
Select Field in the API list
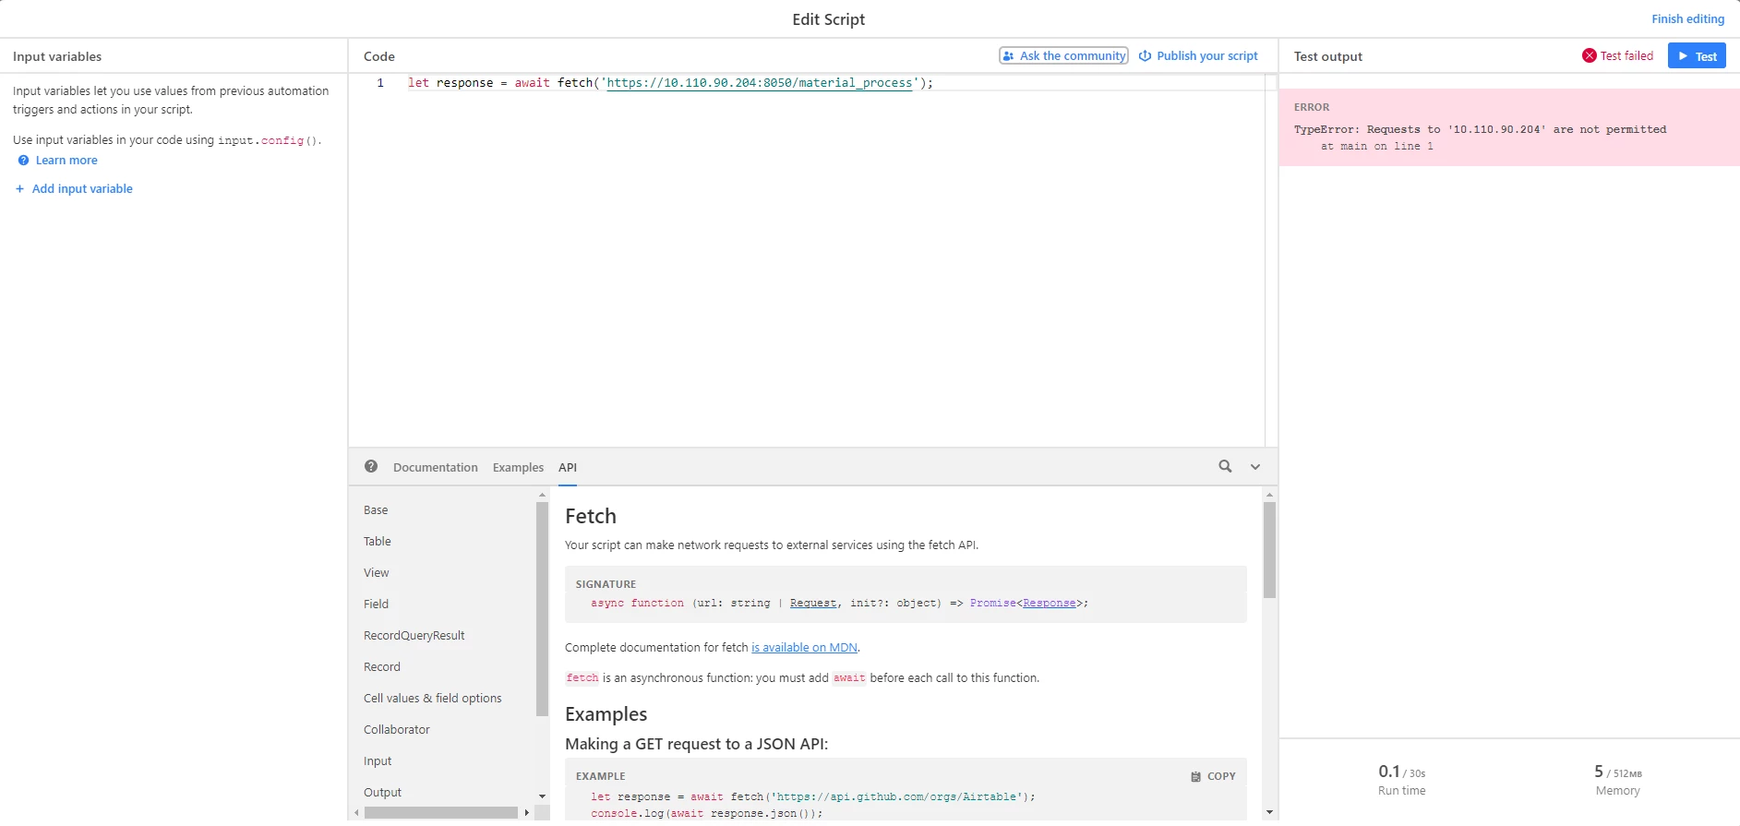pyautogui.click(x=377, y=605)
